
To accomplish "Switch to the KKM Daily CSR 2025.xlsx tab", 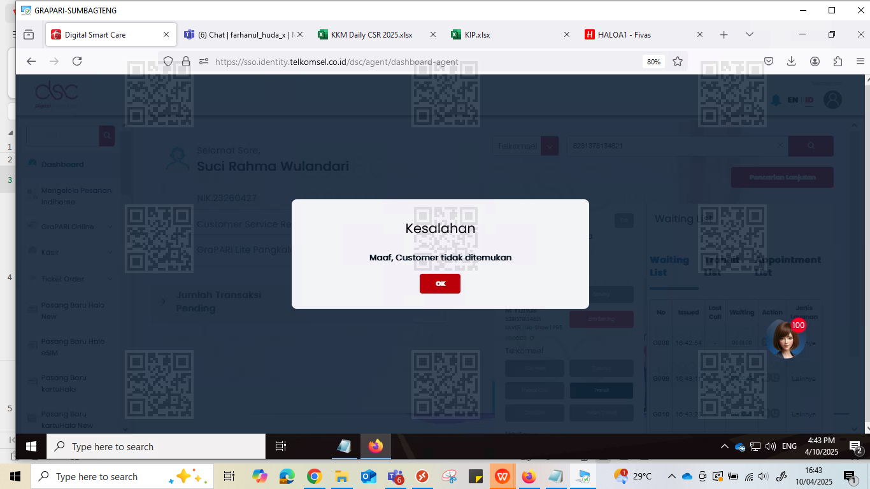I will (x=376, y=34).
